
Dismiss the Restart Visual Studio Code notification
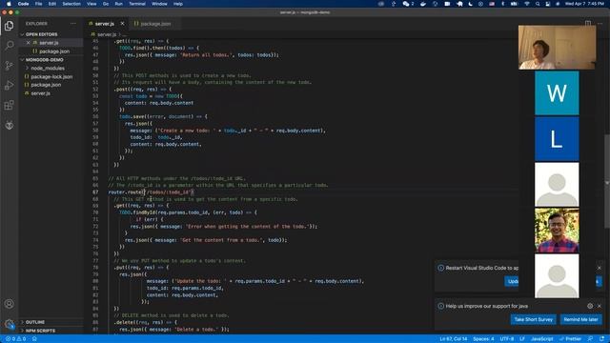click(x=600, y=268)
